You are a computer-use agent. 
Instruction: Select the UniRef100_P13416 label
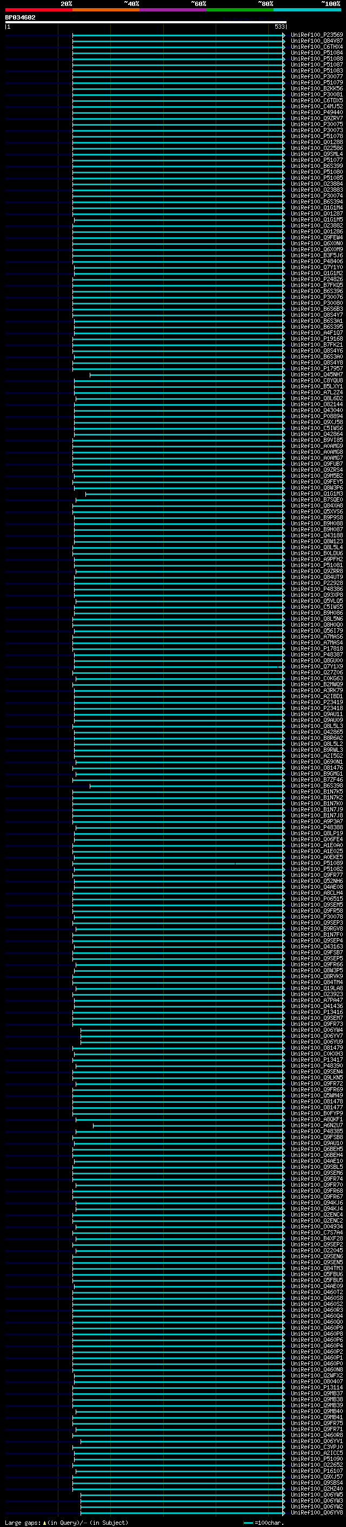317,1012
